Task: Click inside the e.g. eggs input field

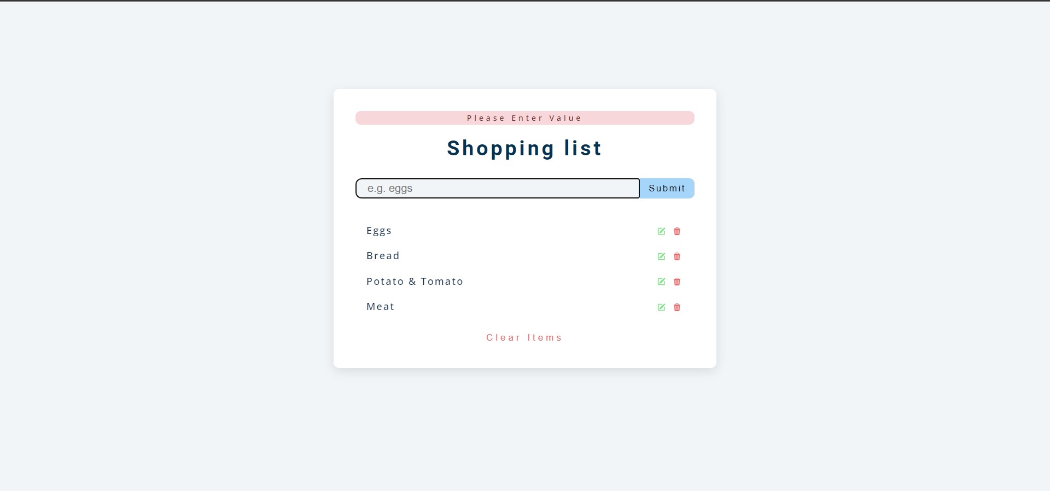Action: [497, 188]
